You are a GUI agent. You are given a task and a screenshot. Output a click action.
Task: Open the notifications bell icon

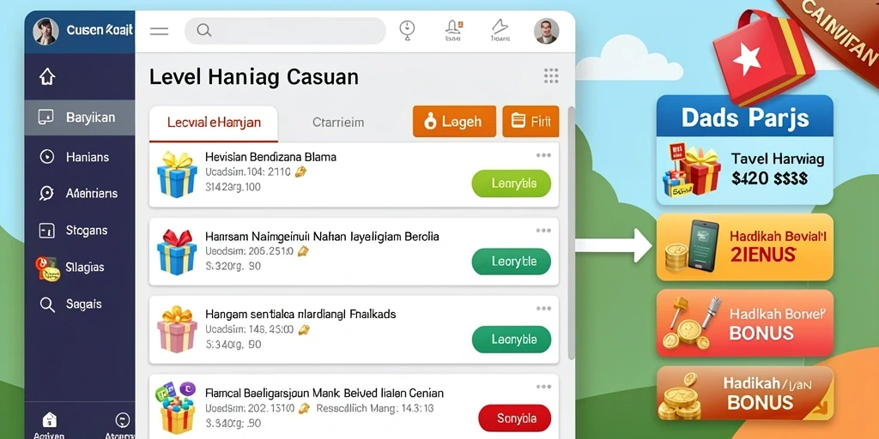(452, 31)
